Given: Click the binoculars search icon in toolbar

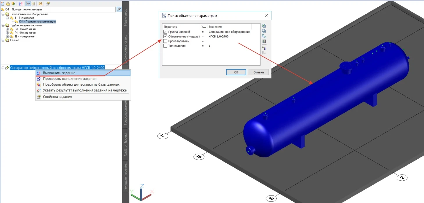Looking at the screenshot, I should pos(40,3).
